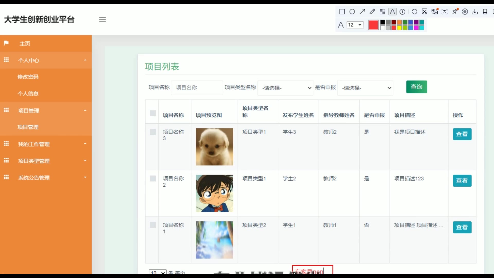Undo the last annotation
The image size is (494, 278).
(x=414, y=12)
